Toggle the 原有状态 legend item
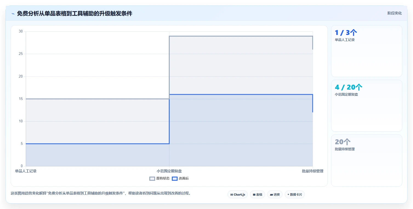 point(159,178)
